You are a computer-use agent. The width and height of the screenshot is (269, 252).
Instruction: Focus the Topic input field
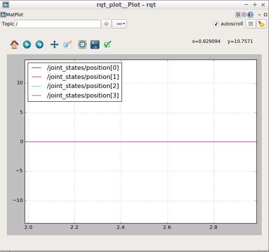click(x=58, y=24)
